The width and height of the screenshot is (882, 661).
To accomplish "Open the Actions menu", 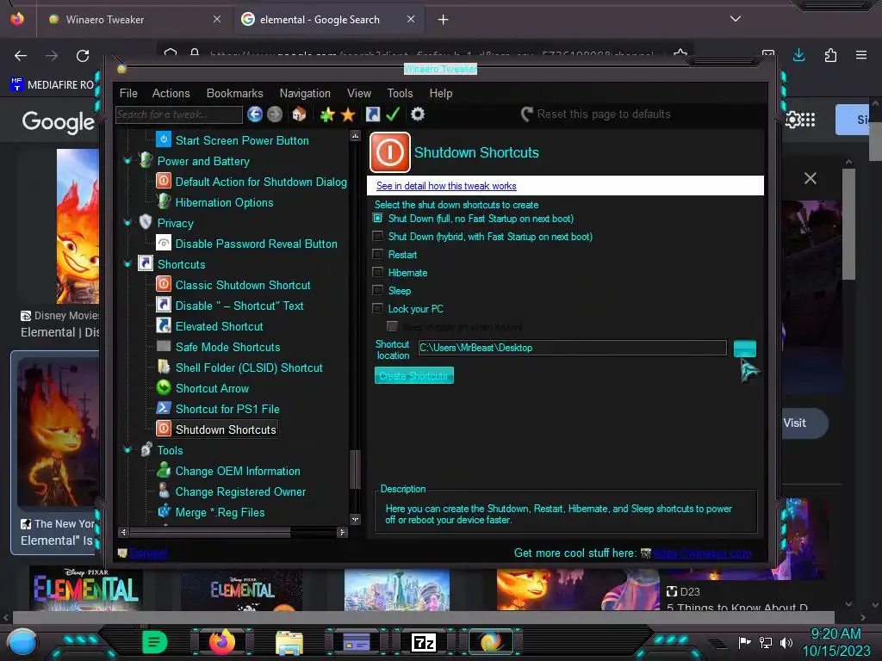I will 171,93.
